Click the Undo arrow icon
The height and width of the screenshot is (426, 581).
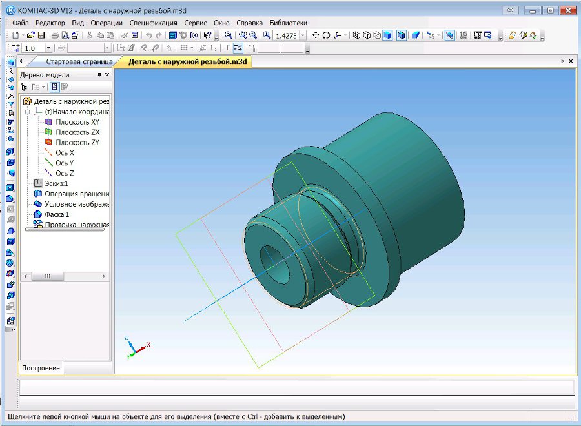click(x=148, y=35)
